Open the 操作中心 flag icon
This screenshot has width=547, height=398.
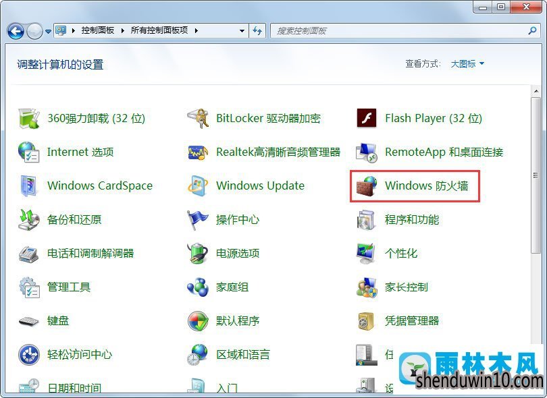(x=198, y=219)
